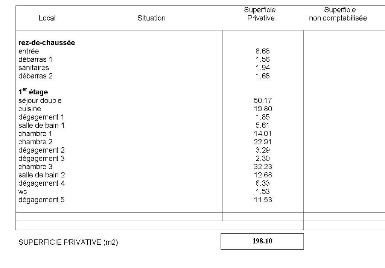Click the 8.68 entrée surface value
385x268 pixels.
263,51
